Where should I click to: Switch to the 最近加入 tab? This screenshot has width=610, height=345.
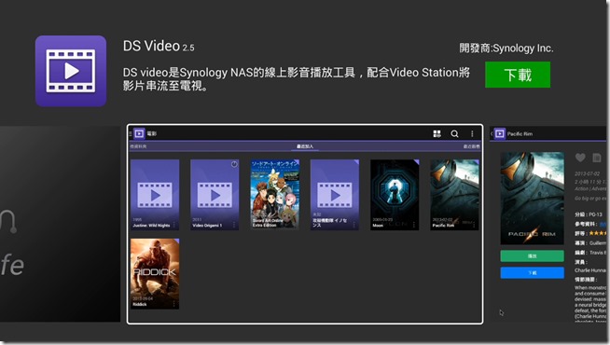pyautogui.click(x=305, y=146)
